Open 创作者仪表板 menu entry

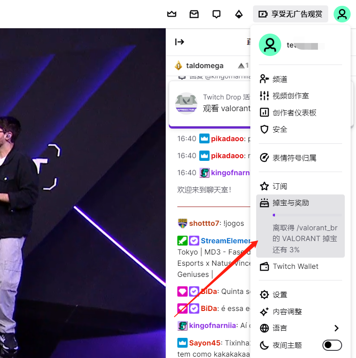[x=300, y=112]
